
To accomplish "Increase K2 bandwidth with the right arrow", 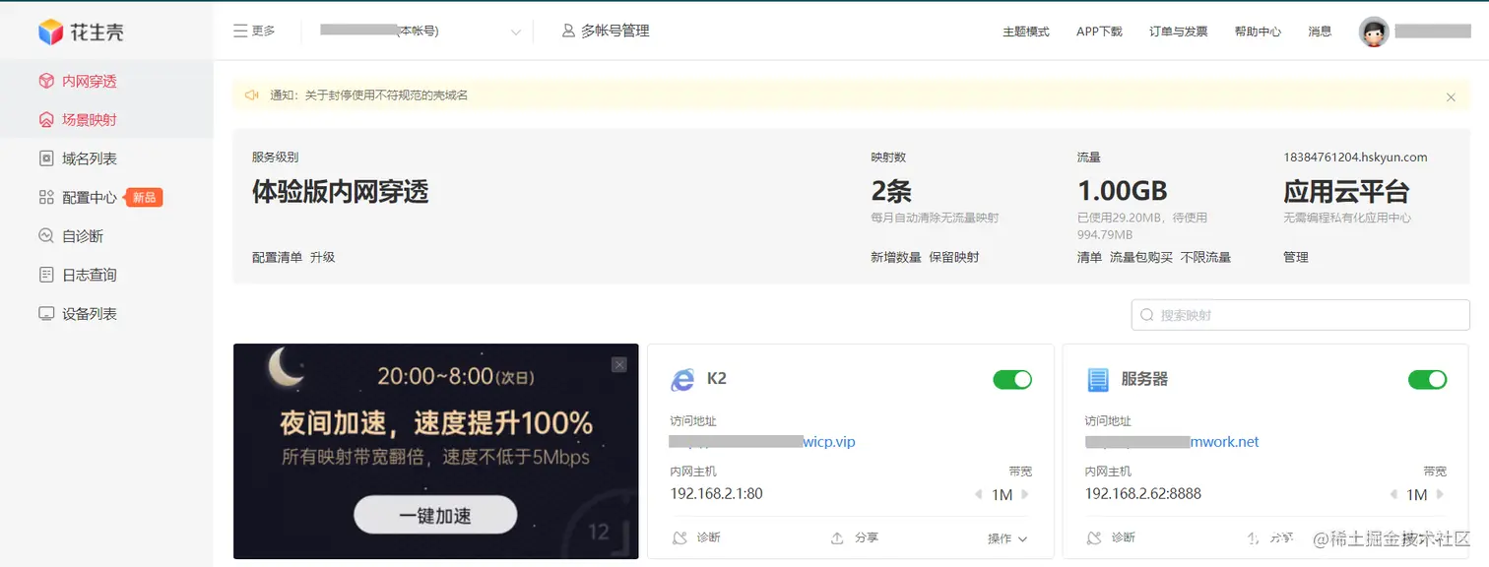I will (x=1026, y=495).
